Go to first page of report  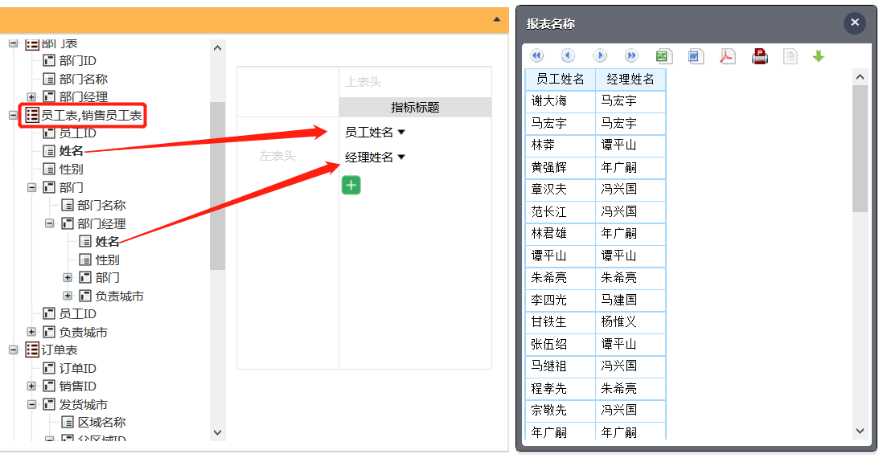[x=537, y=56]
